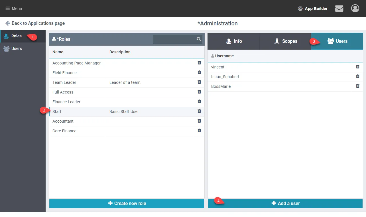The width and height of the screenshot is (366, 217).
Task: Open the Users tab in role panel
Action: point(337,41)
